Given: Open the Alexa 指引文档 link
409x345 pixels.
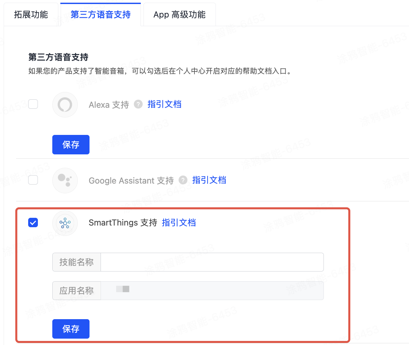Looking at the screenshot, I should 164,104.
